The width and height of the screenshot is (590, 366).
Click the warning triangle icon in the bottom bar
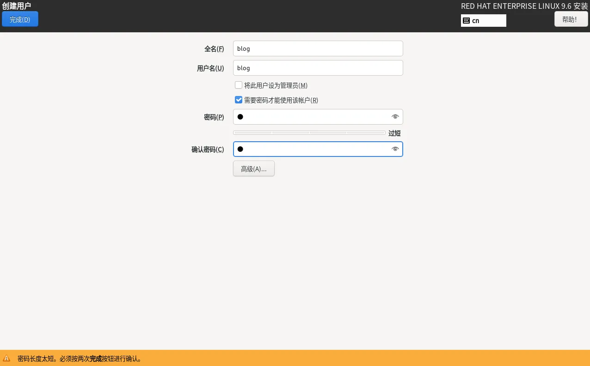[x=6, y=358]
